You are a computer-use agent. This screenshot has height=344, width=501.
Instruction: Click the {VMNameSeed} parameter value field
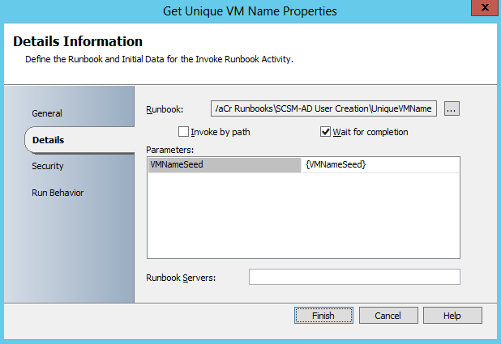380,164
